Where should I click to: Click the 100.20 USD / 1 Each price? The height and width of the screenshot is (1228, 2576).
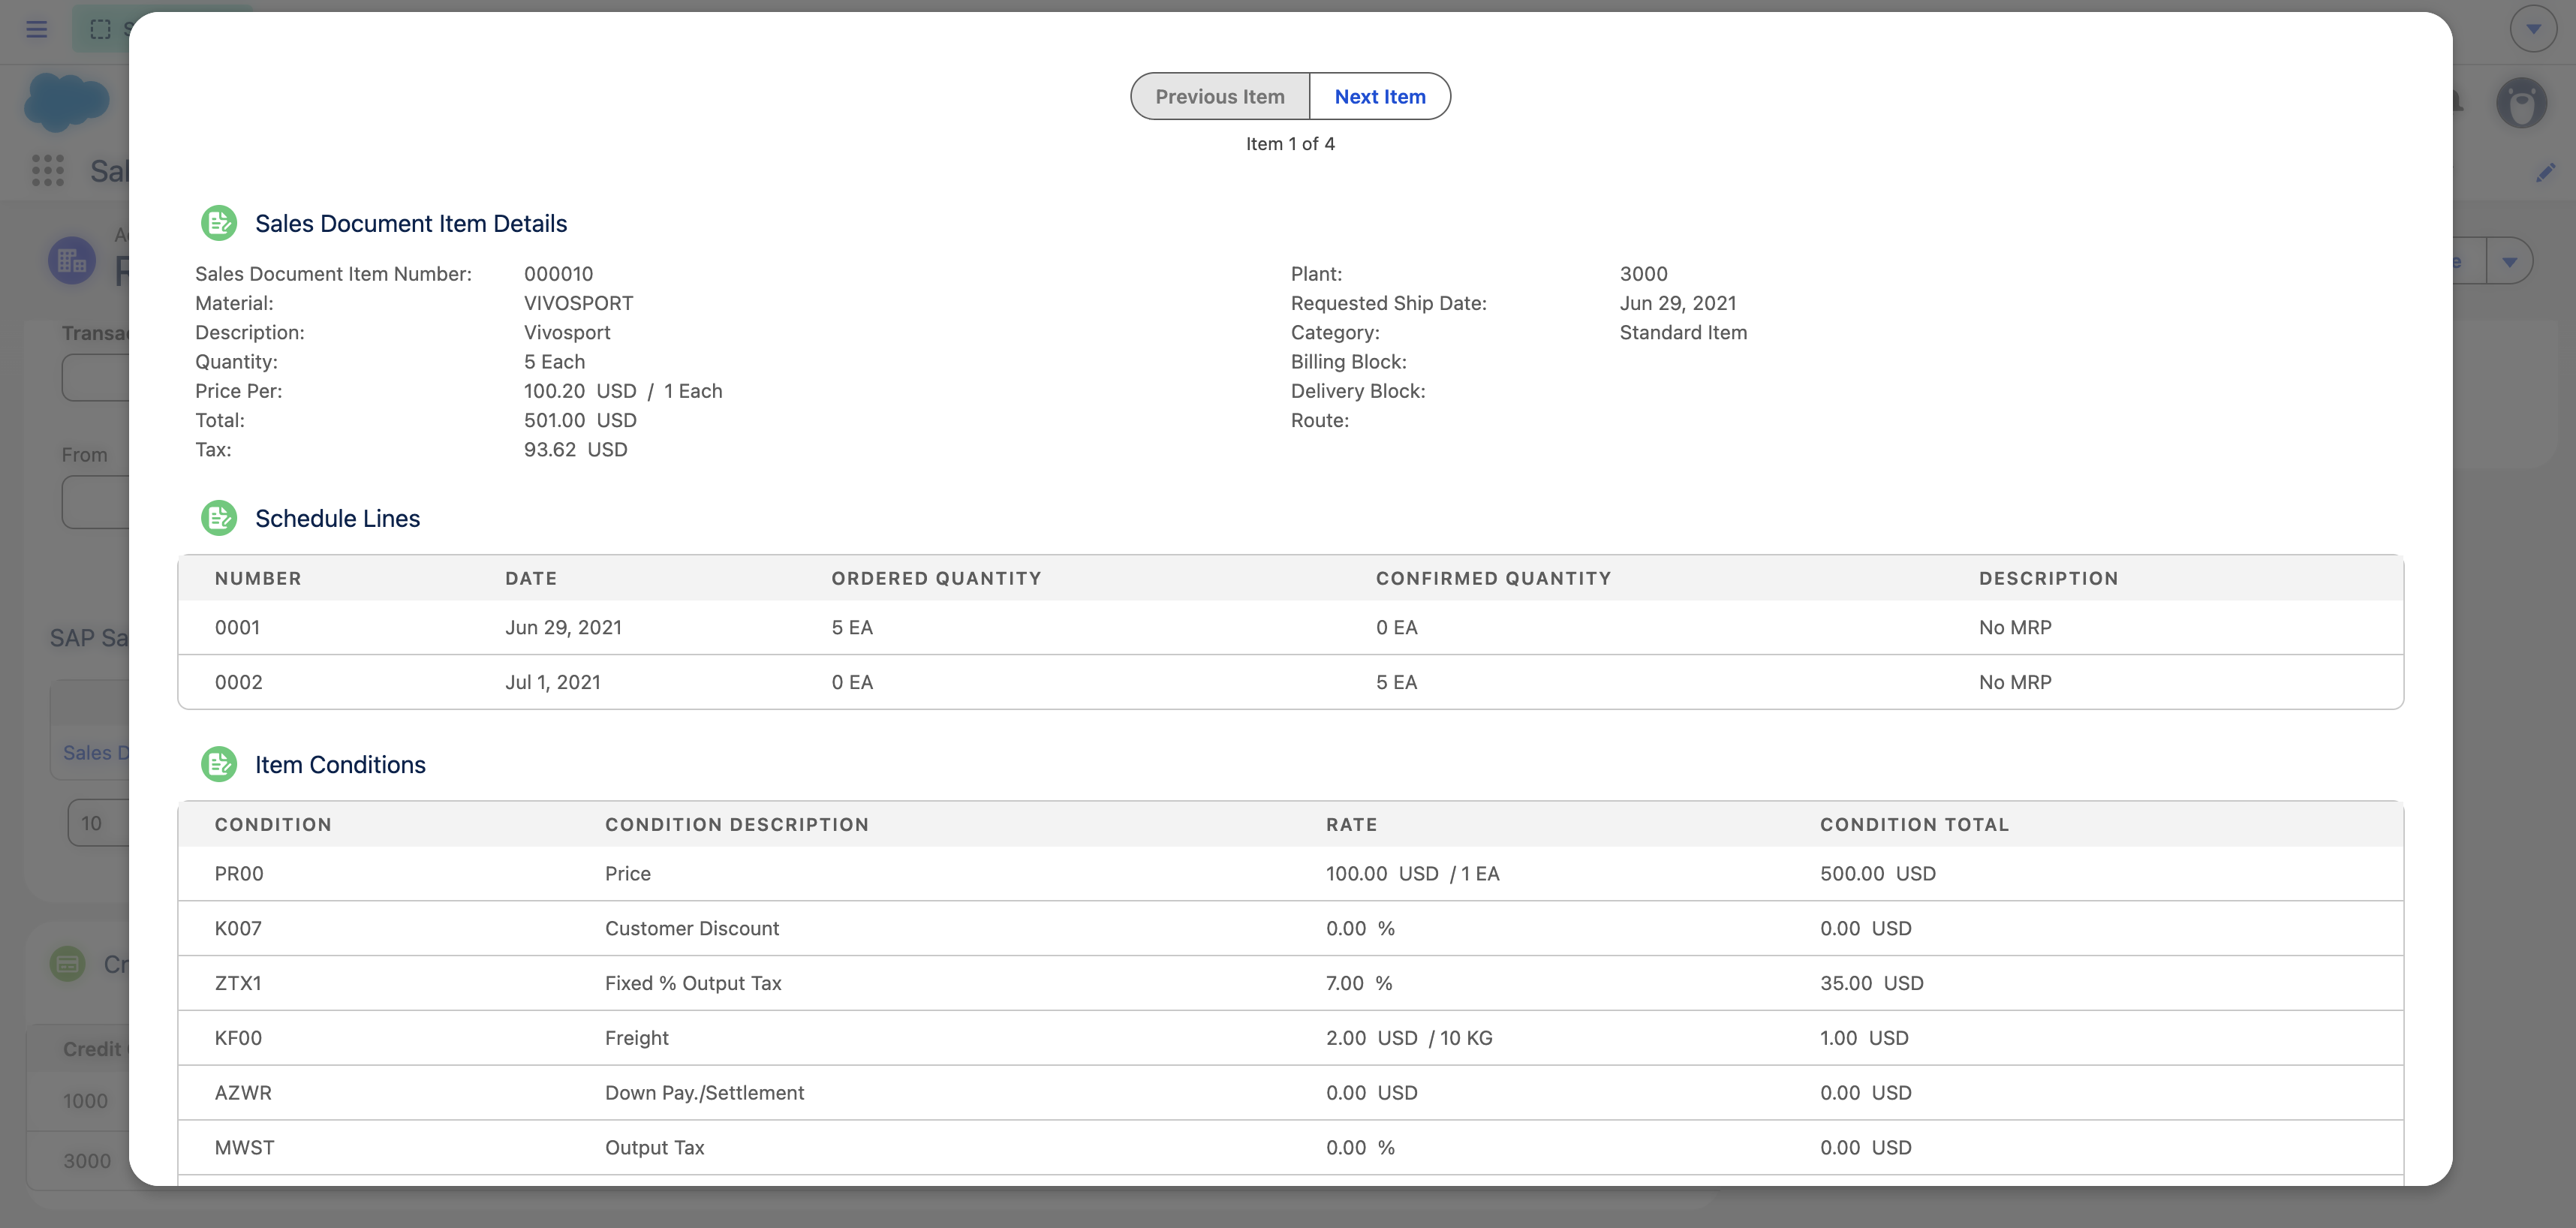[x=623, y=391]
